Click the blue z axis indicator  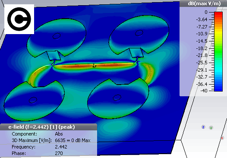click(203, 127)
